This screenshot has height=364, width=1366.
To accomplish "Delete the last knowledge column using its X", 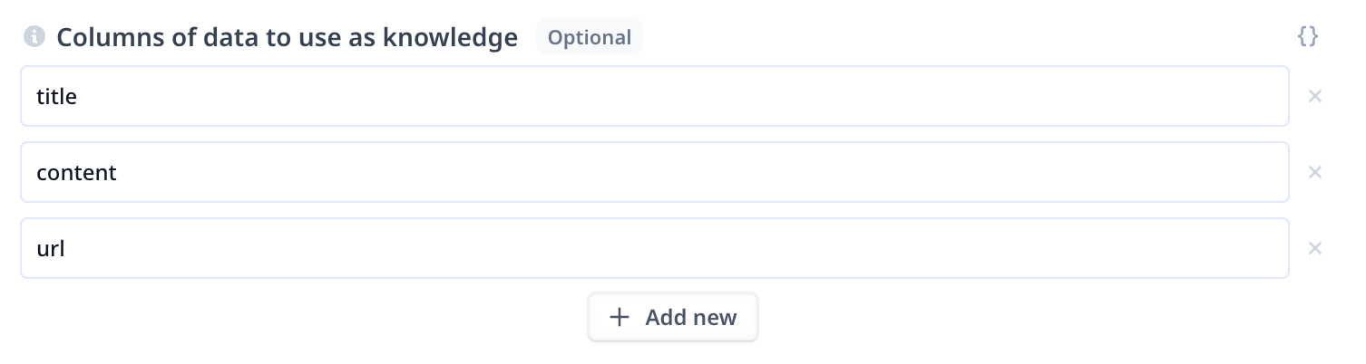I will point(1314,248).
